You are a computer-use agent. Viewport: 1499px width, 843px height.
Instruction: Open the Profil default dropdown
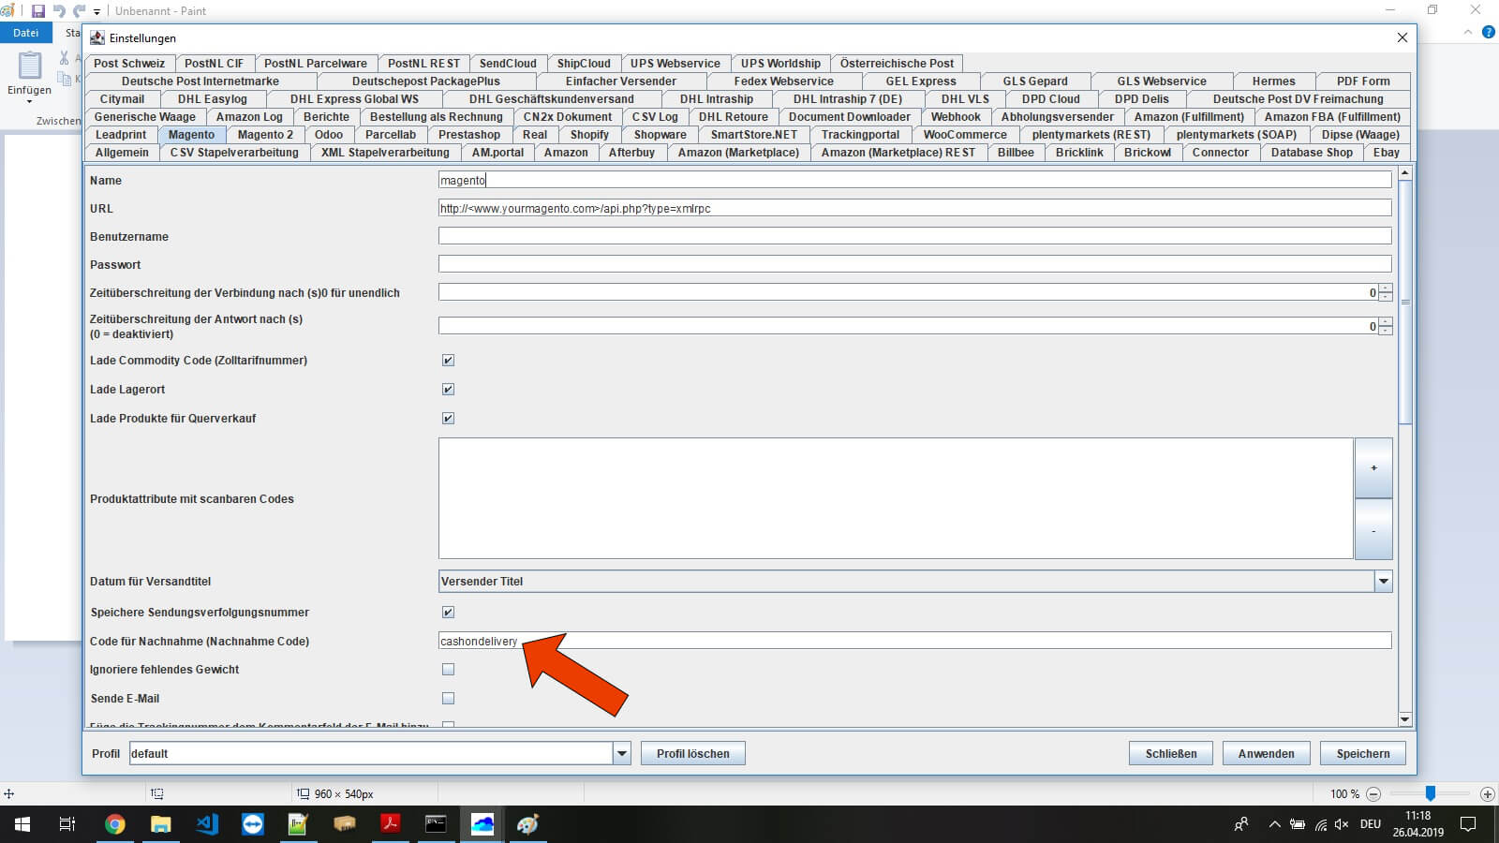pos(621,753)
